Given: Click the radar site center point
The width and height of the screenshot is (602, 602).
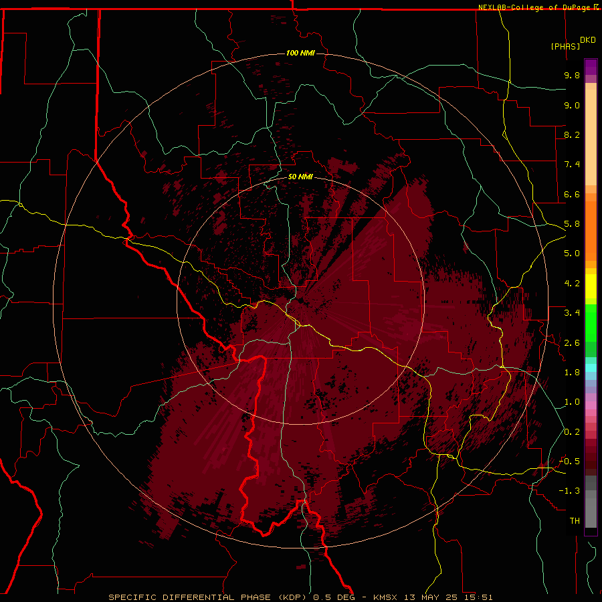Looking at the screenshot, I should click(x=300, y=300).
